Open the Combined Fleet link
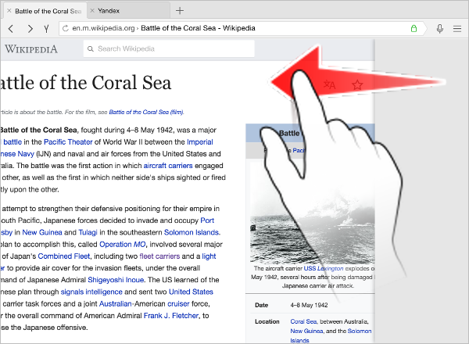Screen dimensions: 469x344 (64, 256)
